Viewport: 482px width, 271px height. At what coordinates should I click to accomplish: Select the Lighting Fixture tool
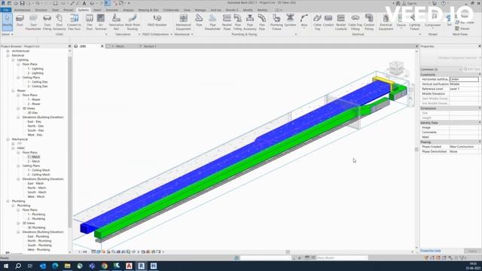(414, 22)
